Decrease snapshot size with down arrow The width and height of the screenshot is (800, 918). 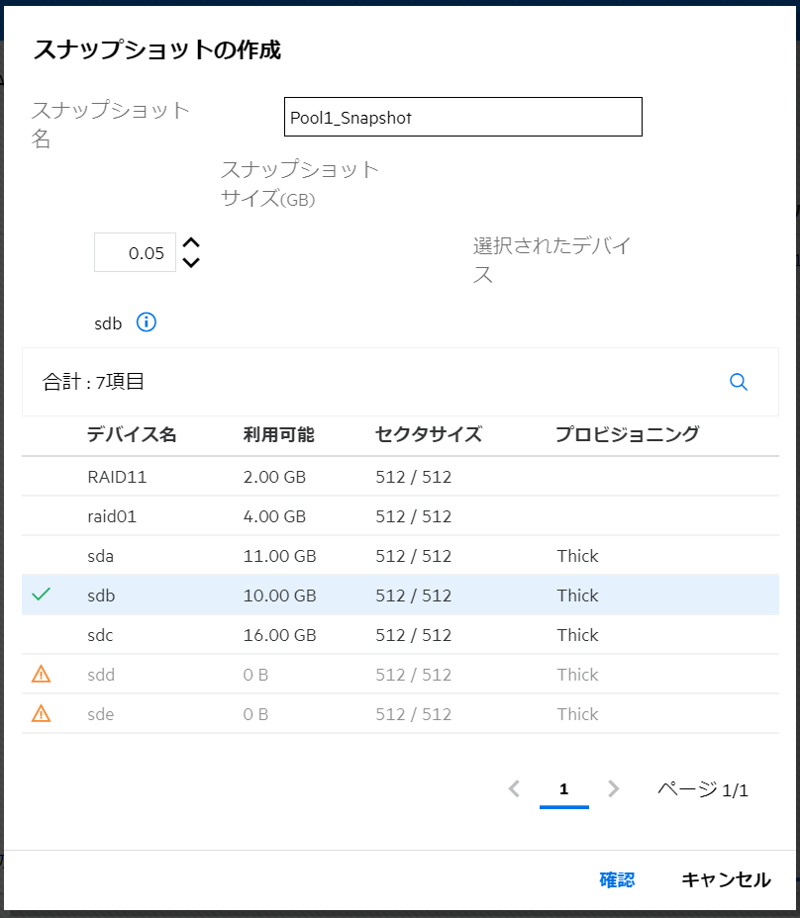click(192, 263)
